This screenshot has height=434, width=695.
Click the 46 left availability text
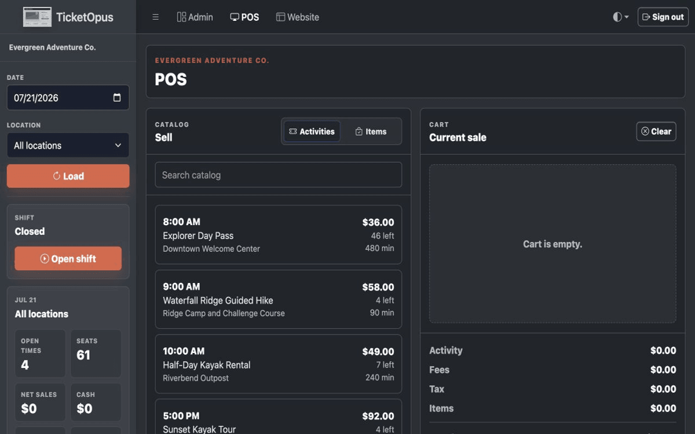tap(382, 236)
